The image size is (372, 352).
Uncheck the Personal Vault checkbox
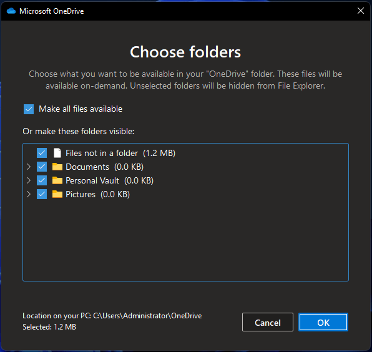click(x=42, y=180)
